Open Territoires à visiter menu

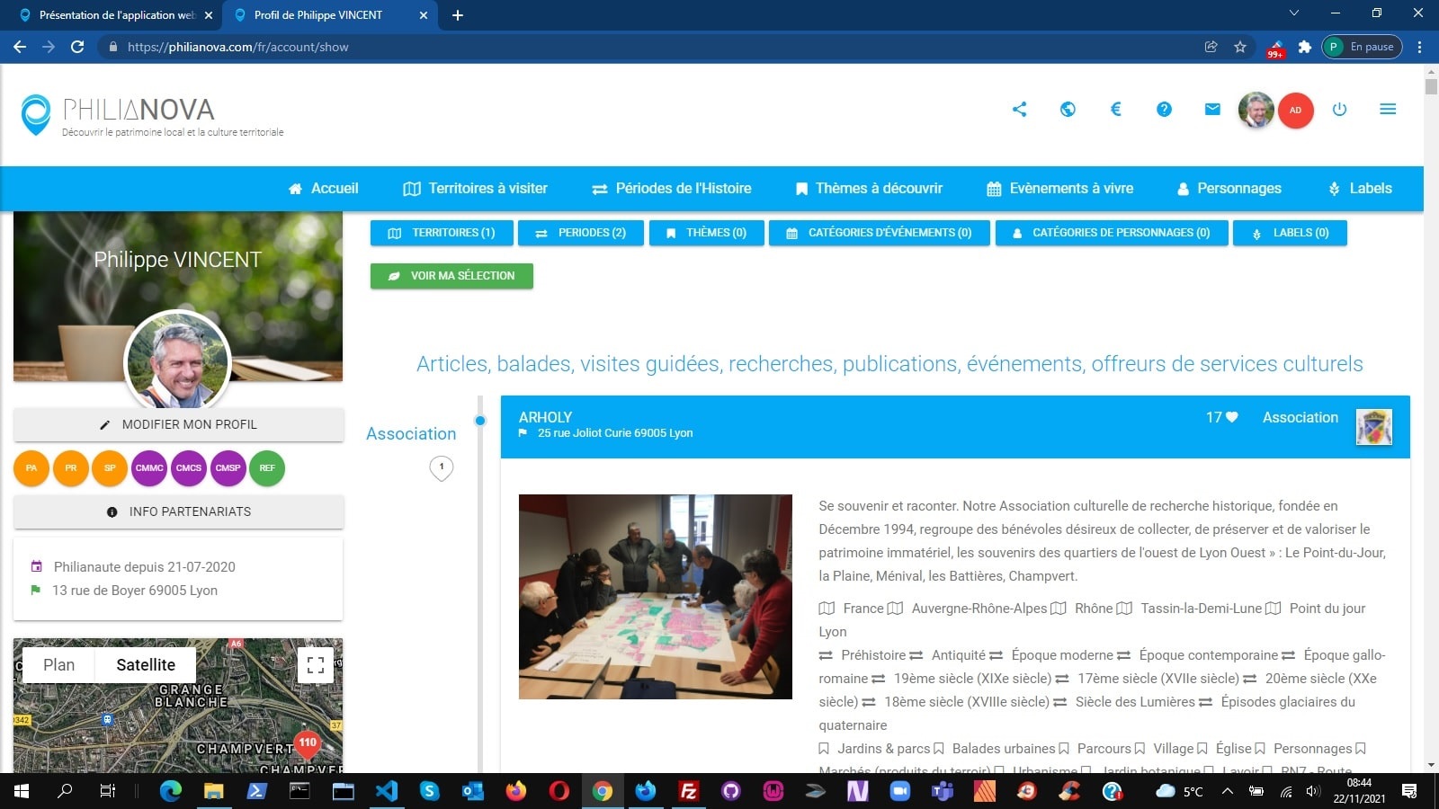coord(476,189)
